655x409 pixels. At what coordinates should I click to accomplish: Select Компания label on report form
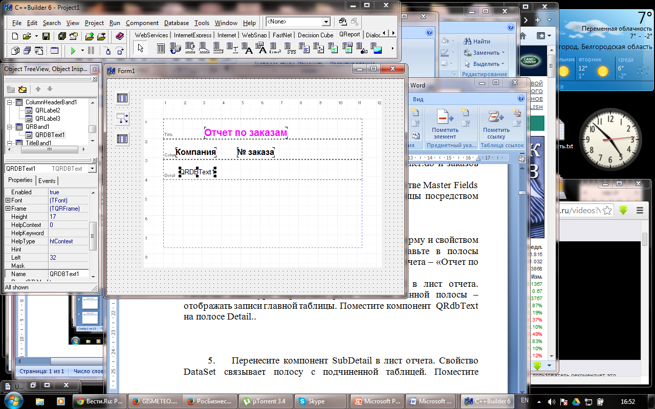(x=195, y=152)
